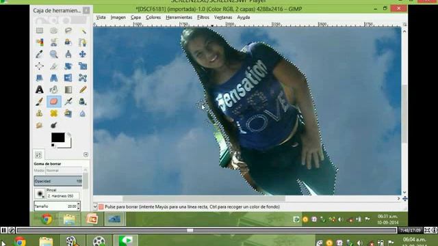This screenshot has width=438, height=246.
Task: Click the canvas vertical scrollbar
Action: click(404, 114)
